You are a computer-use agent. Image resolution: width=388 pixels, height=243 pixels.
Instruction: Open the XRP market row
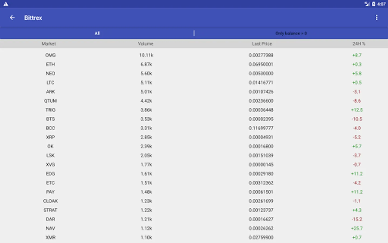pyautogui.click(x=194, y=137)
